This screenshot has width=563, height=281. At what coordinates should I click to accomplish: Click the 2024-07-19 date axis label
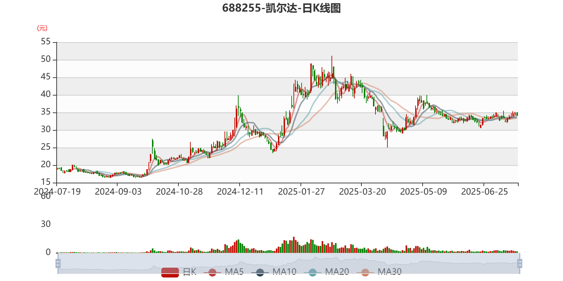point(57,192)
